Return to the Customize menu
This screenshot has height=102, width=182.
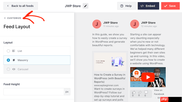13,18
